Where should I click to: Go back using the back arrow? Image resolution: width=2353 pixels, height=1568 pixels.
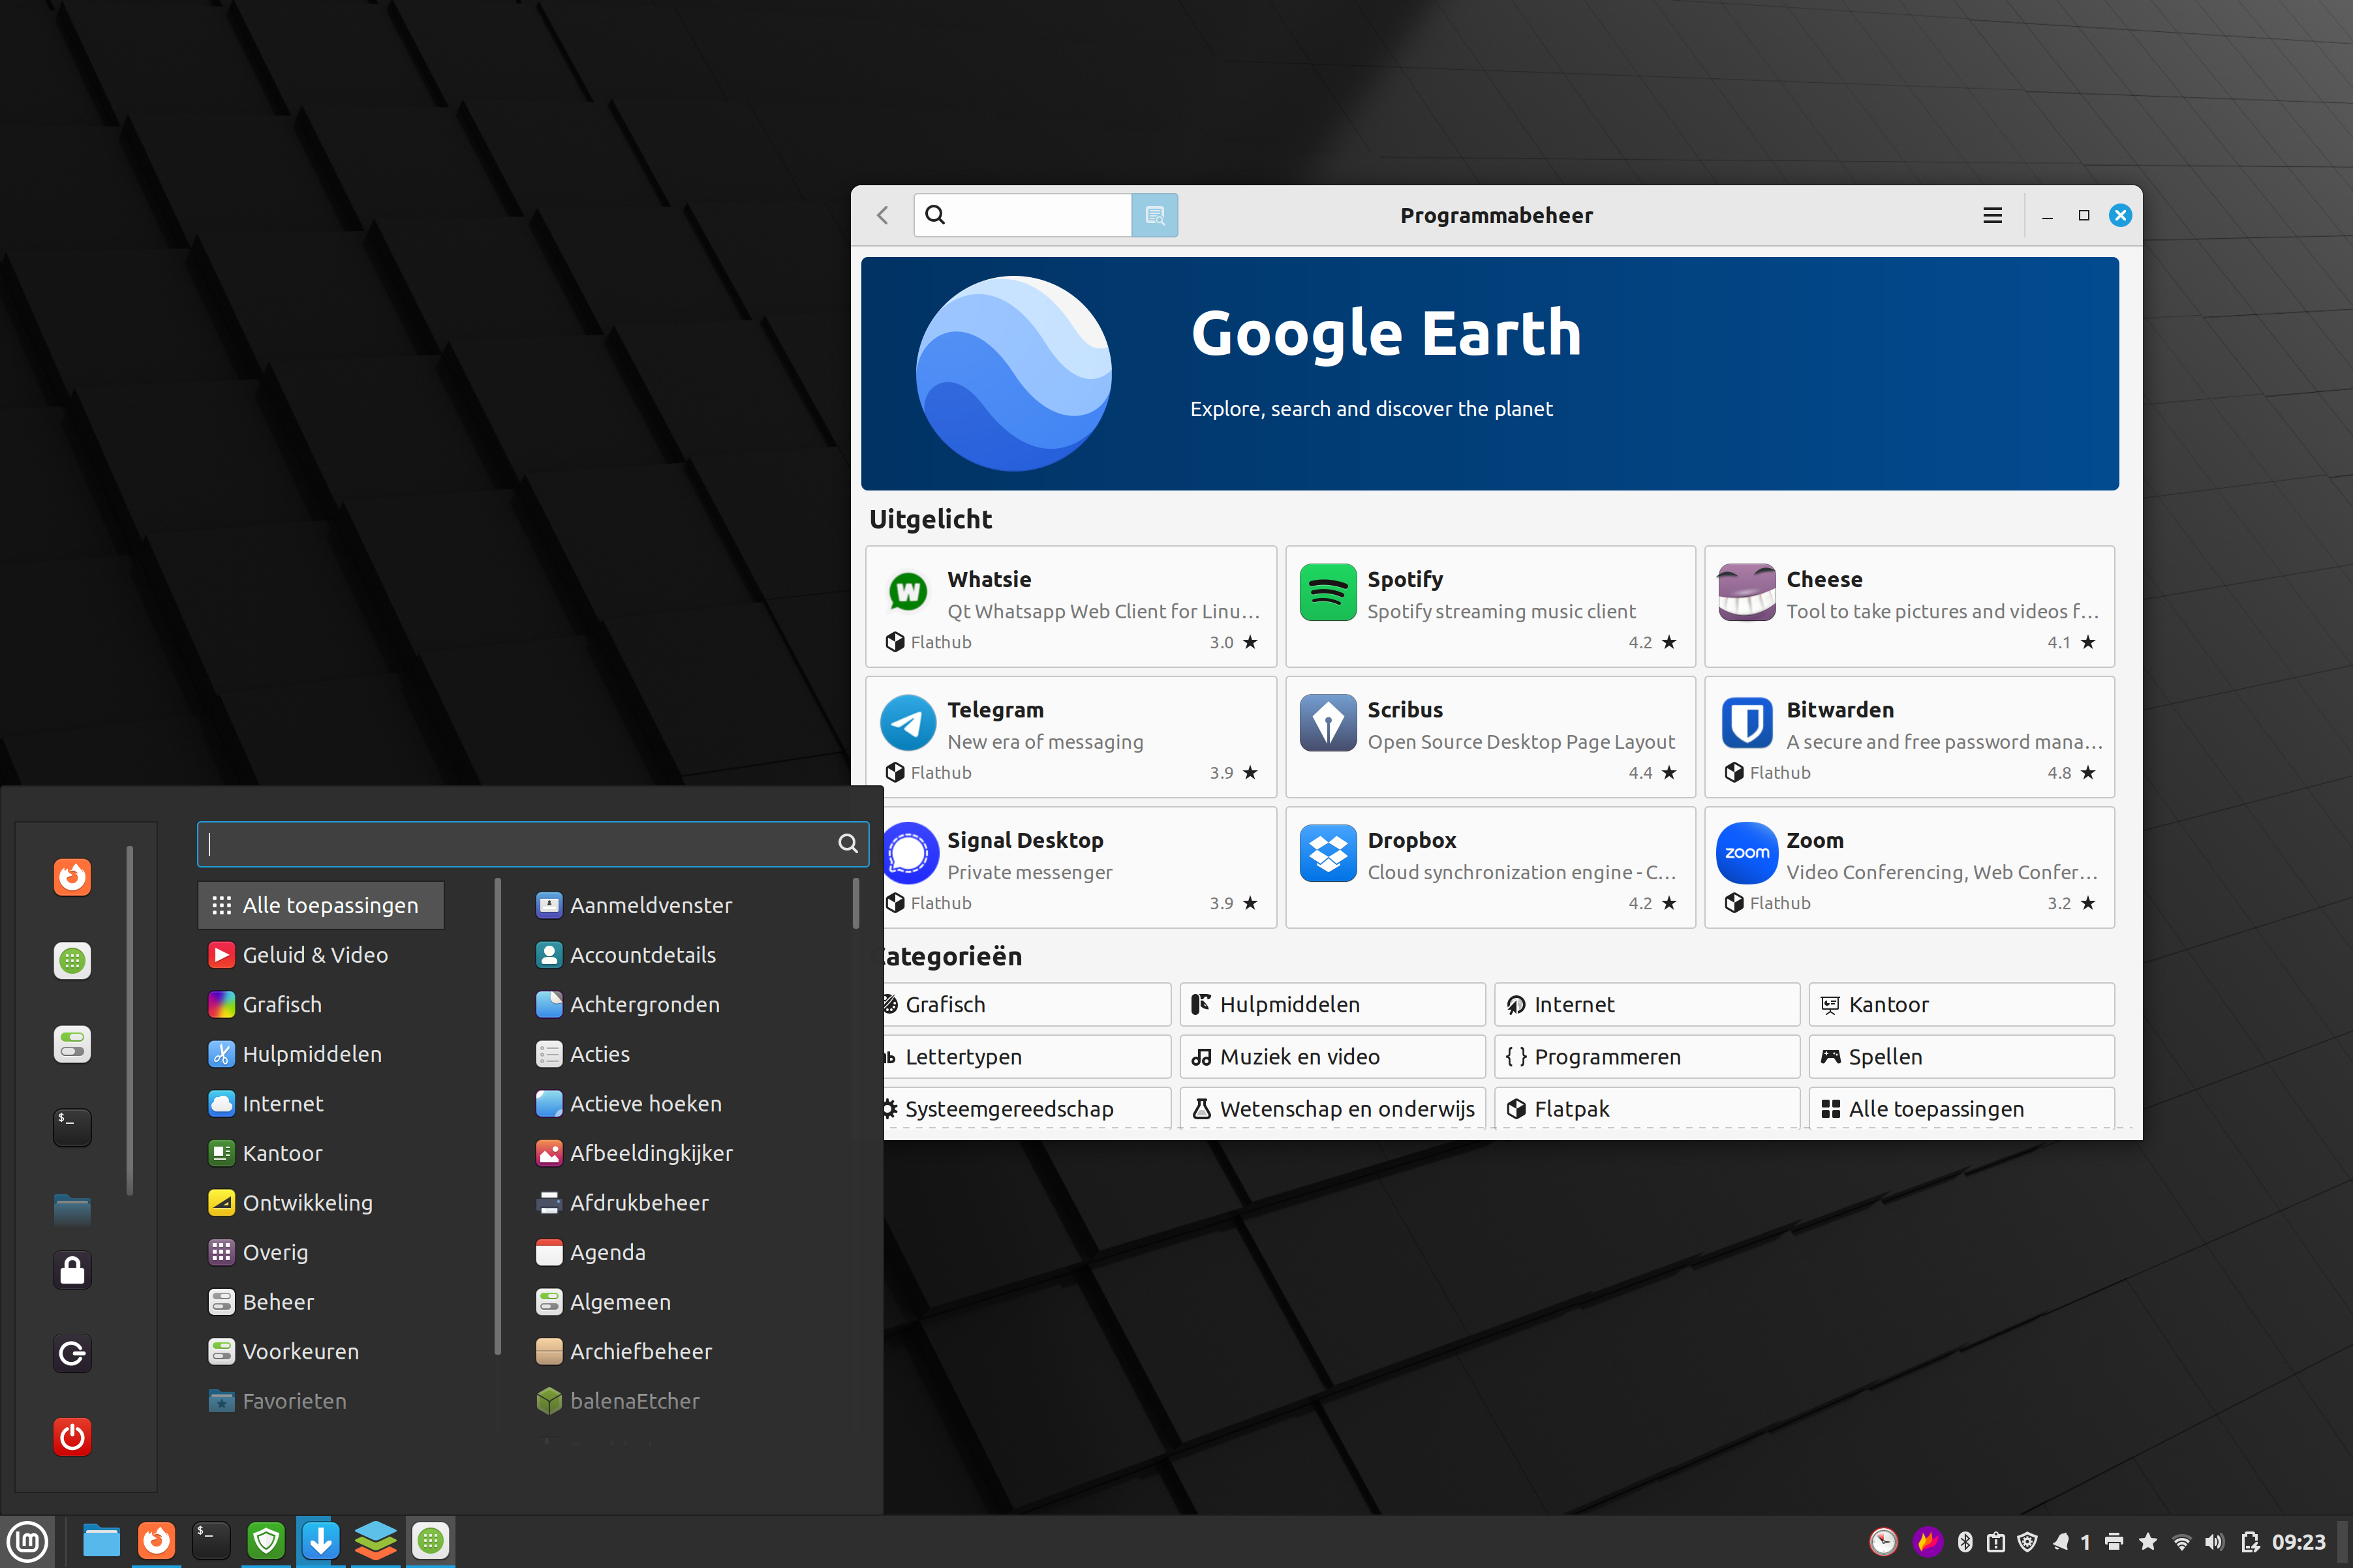882,215
